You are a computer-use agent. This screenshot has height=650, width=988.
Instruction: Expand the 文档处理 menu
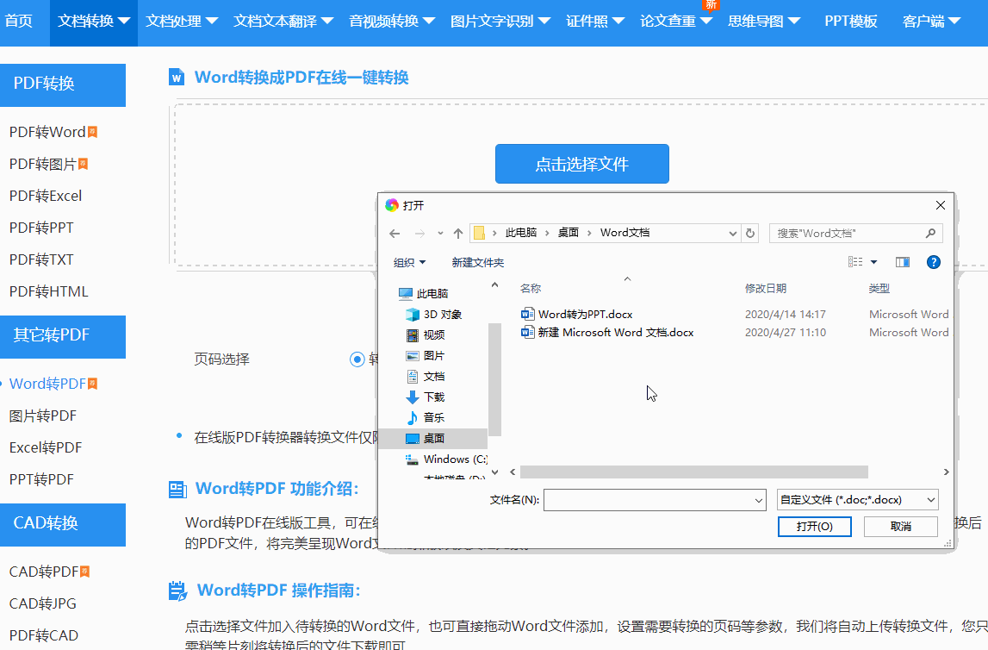(182, 22)
